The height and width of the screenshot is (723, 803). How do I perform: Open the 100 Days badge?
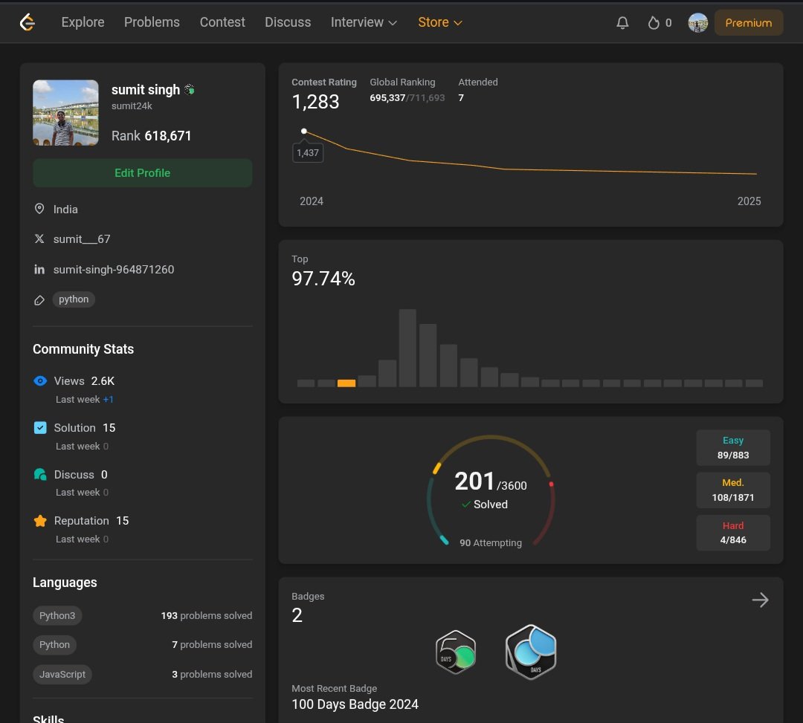tap(531, 652)
